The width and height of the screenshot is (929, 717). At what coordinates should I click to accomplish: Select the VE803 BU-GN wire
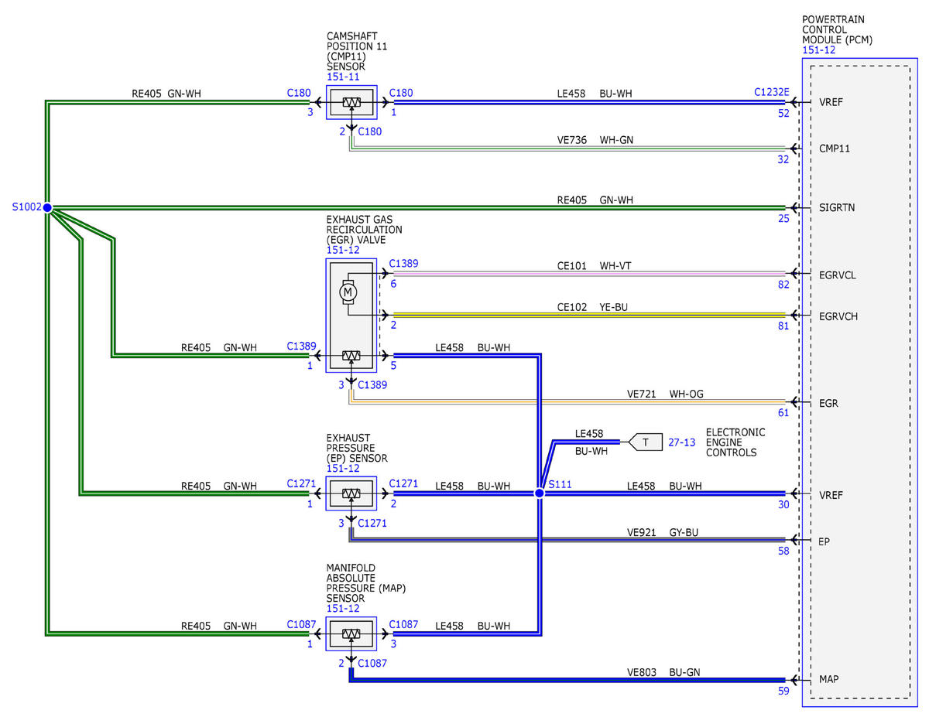569,681
